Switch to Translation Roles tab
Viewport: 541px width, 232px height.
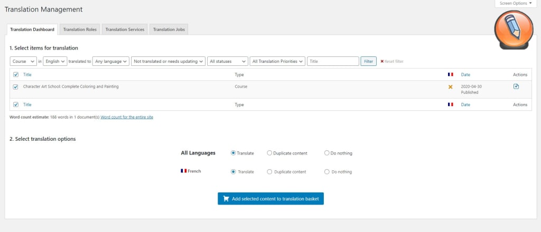click(x=80, y=29)
